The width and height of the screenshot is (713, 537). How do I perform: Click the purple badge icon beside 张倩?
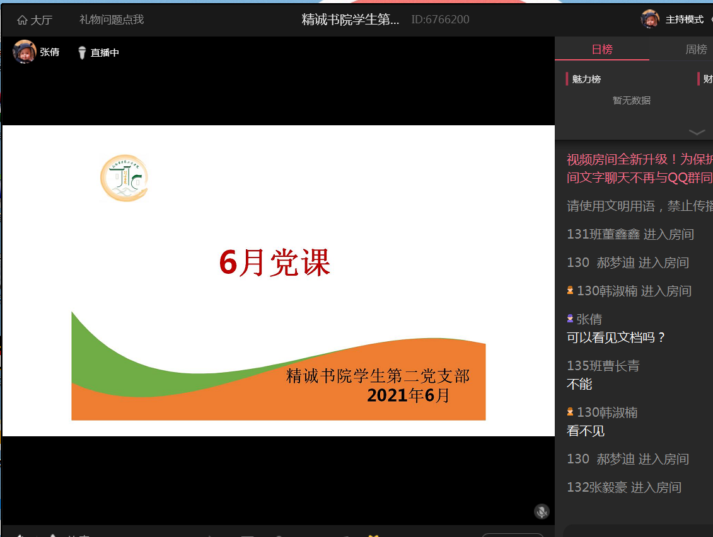(x=570, y=319)
